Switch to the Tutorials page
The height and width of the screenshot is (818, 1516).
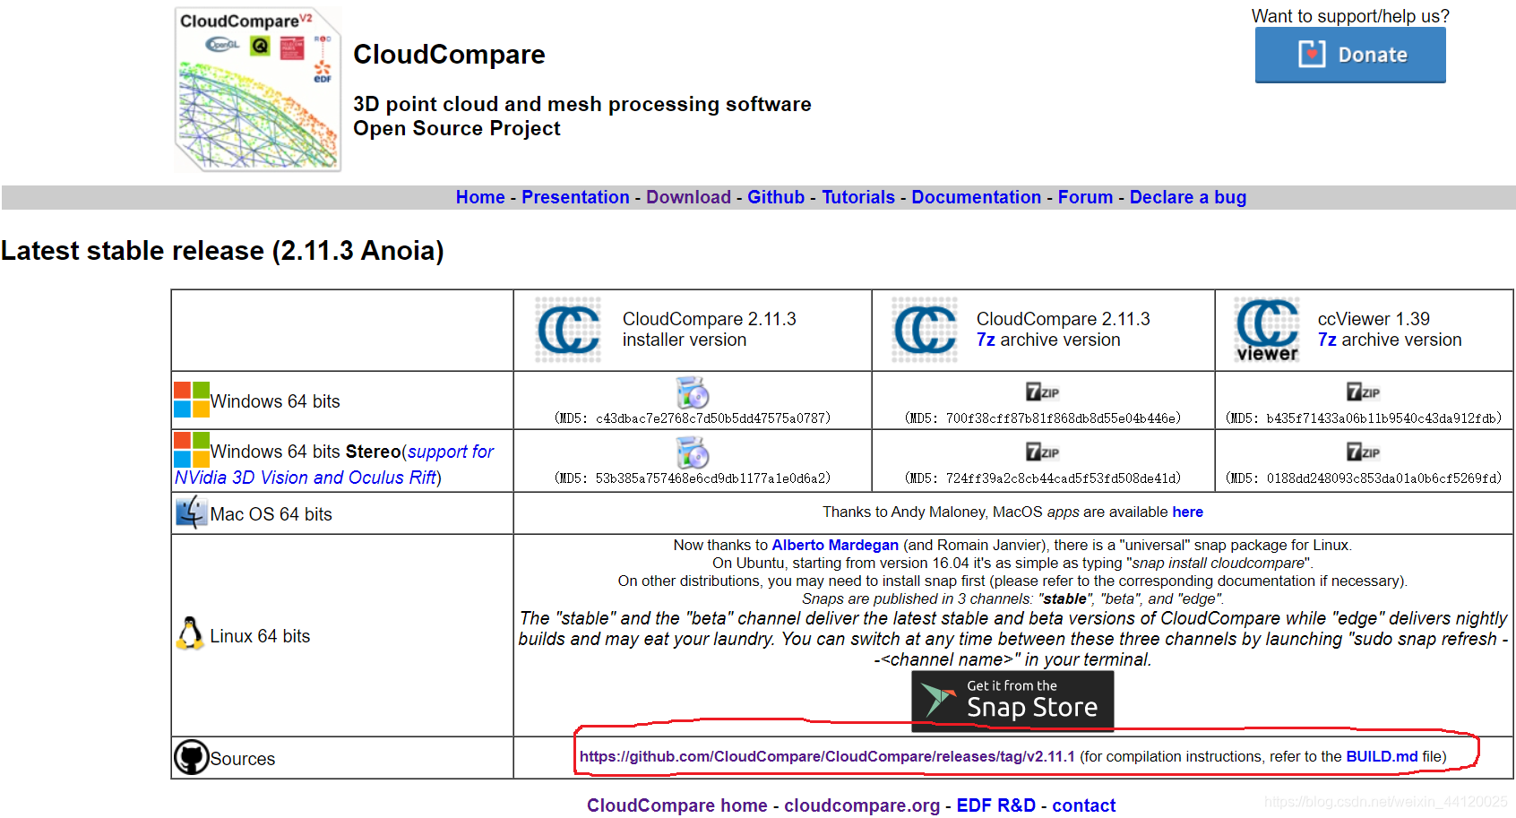click(x=857, y=197)
